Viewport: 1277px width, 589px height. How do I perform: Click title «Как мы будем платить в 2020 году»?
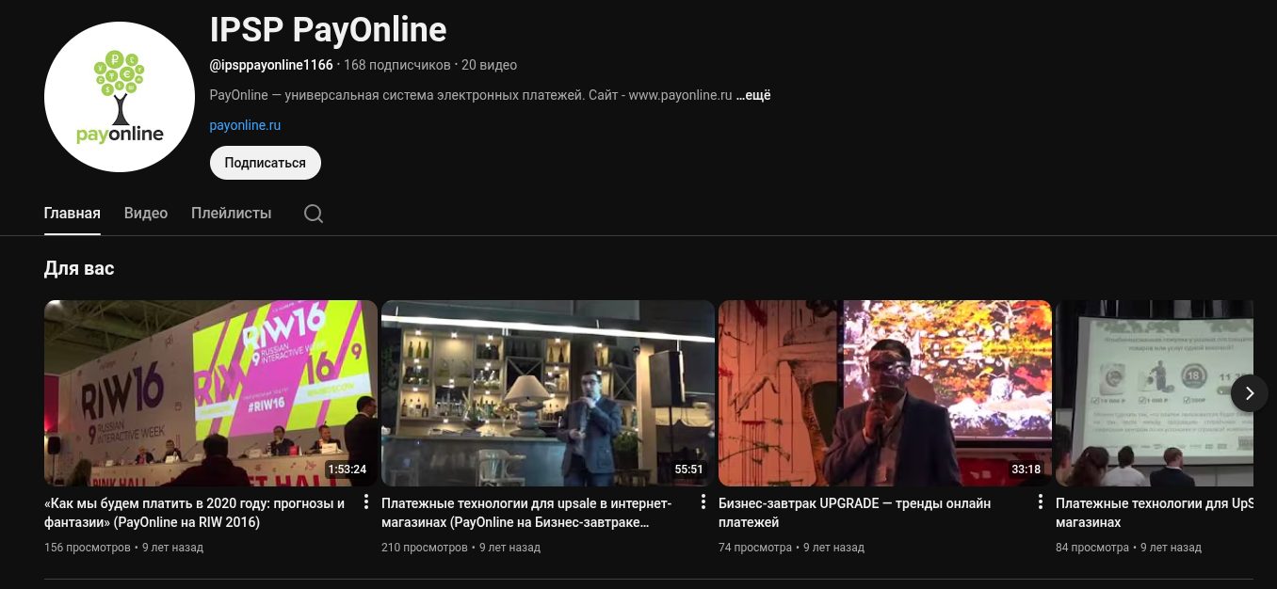(194, 513)
